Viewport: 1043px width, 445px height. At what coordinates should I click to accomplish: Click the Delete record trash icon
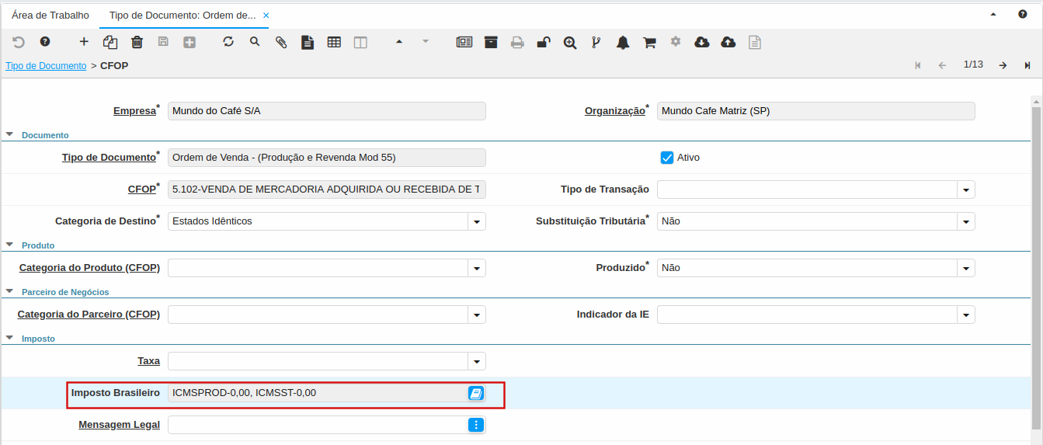[137, 42]
